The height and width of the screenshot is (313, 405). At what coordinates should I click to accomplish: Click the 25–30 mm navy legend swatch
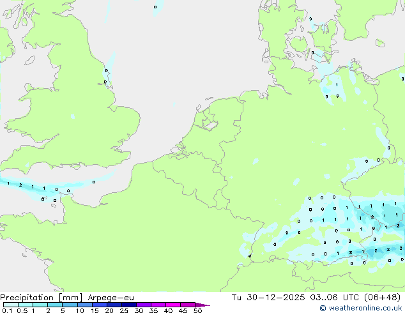pos(129,305)
